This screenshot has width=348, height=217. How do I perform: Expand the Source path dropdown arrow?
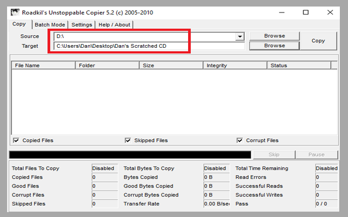coord(240,36)
